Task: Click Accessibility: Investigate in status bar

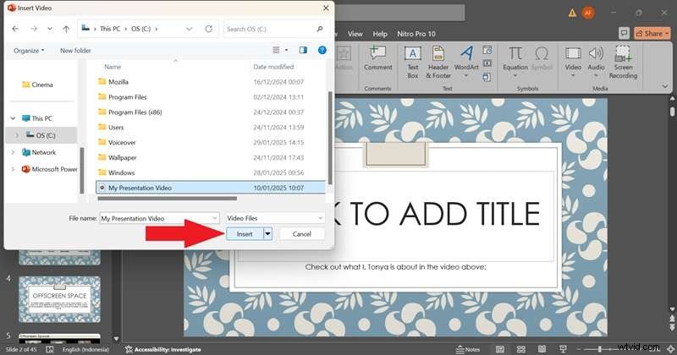Action: [162, 349]
